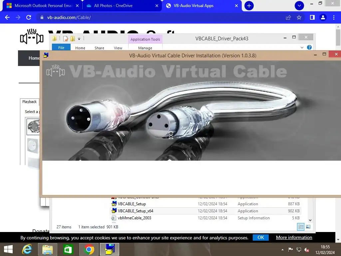Close the Microsoft Outlook tab
341x256 pixels.
point(77,6)
